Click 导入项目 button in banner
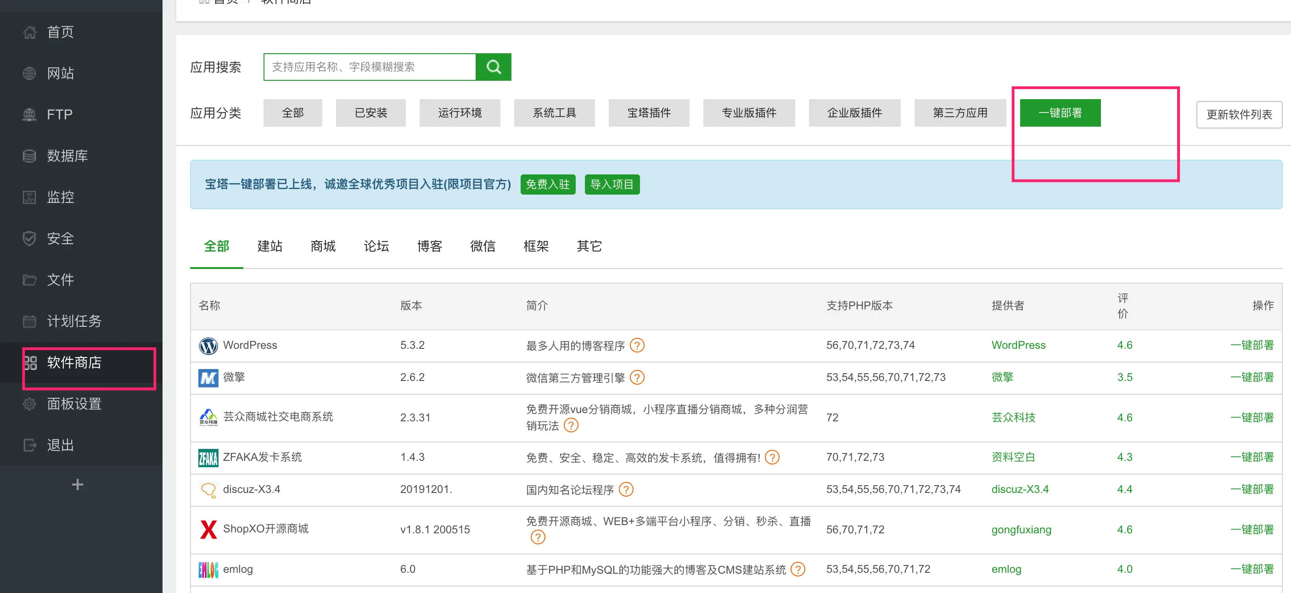This screenshot has height=593, width=1291. tap(612, 185)
